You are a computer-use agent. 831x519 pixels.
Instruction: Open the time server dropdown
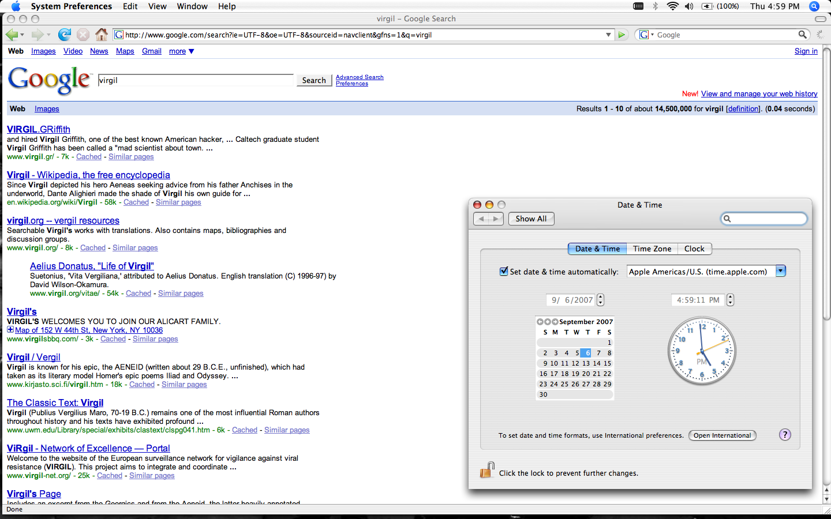(x=781, y=271)
